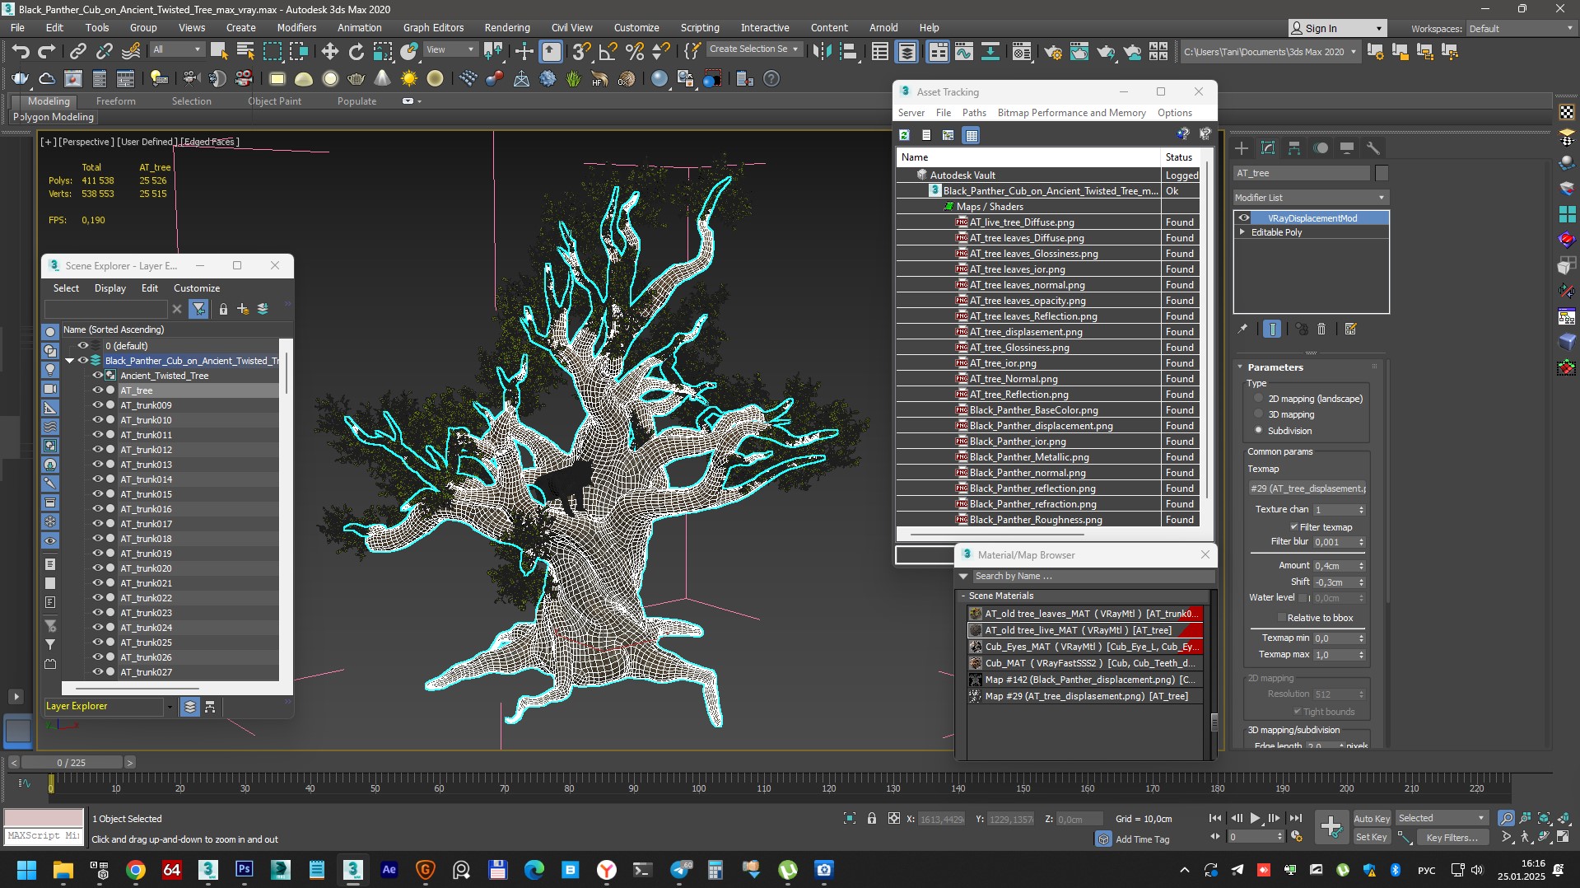Click Key Filters button
Viewport: 1580px width, 888px height.
point(1452,837)
